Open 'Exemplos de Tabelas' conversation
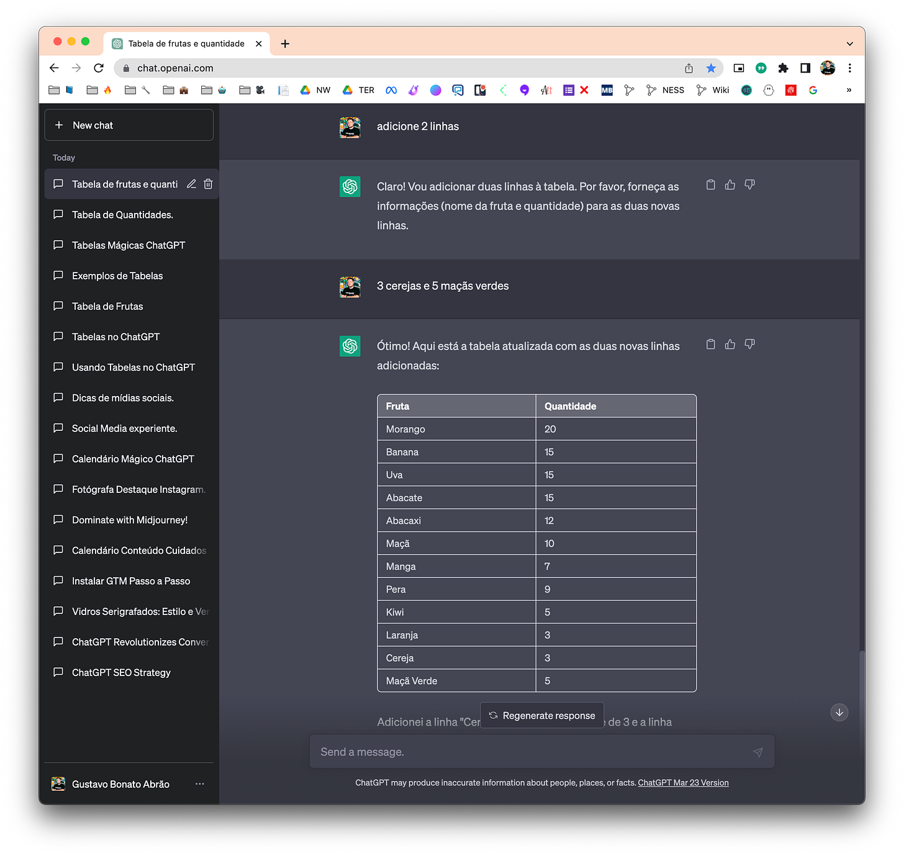The width and height of the screenshot is (904, 856). [132, 276]
